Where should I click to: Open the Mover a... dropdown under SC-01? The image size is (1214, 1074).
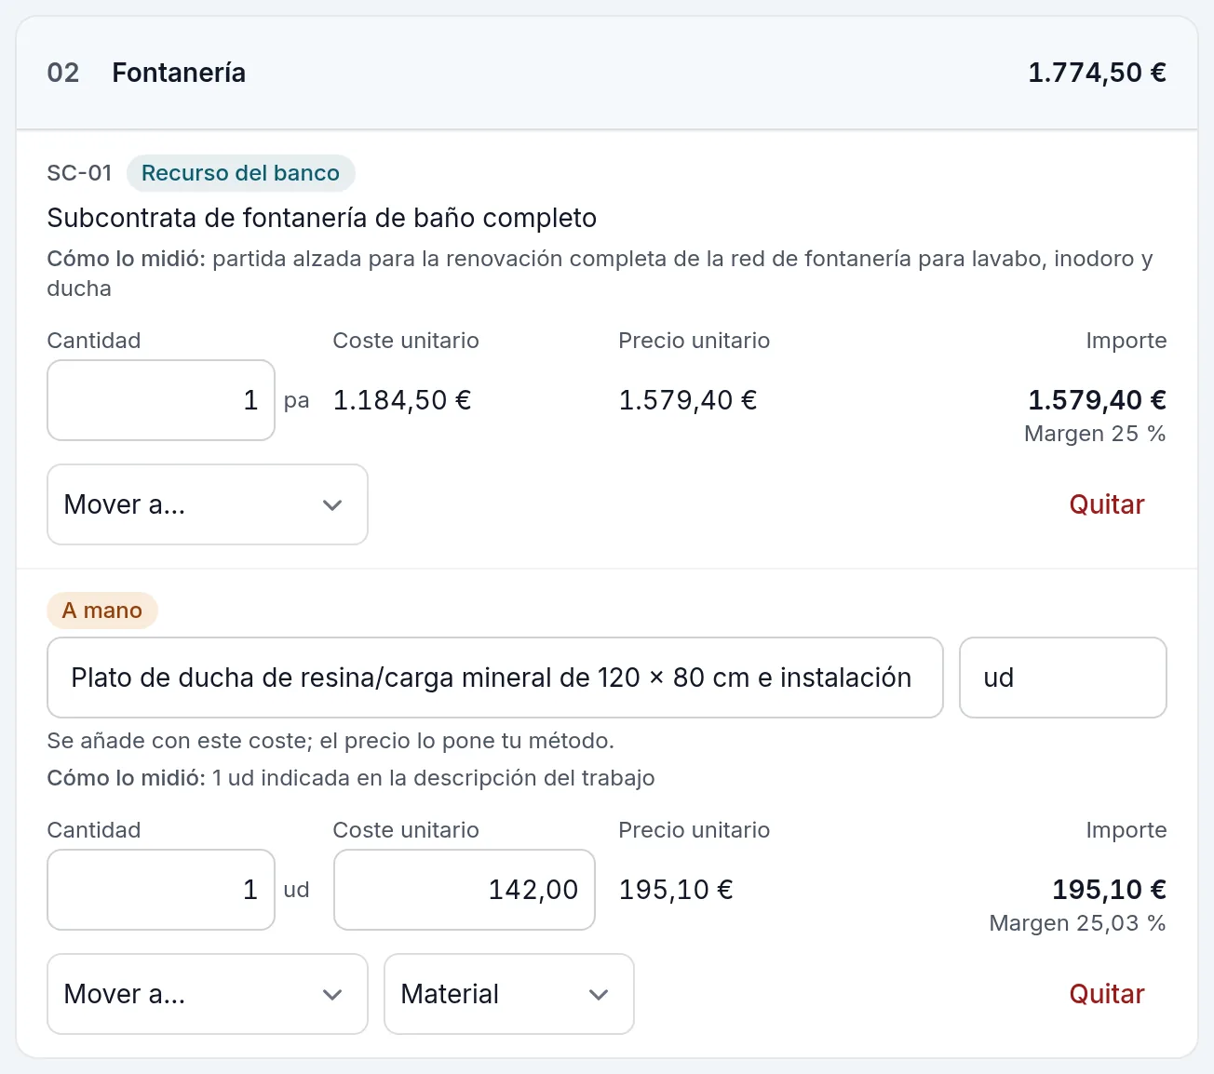(208, 504)
